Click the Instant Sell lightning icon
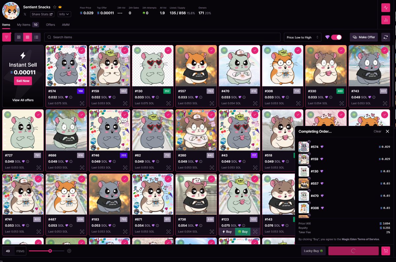 tap(23, 55)
